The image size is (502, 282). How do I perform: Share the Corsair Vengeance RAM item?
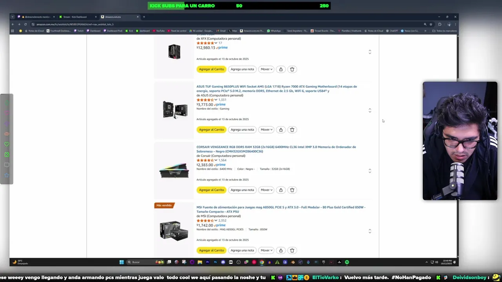point(281,190)
